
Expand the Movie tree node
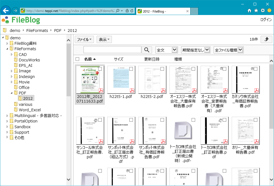pyautogui.click(x=11, y=82)
